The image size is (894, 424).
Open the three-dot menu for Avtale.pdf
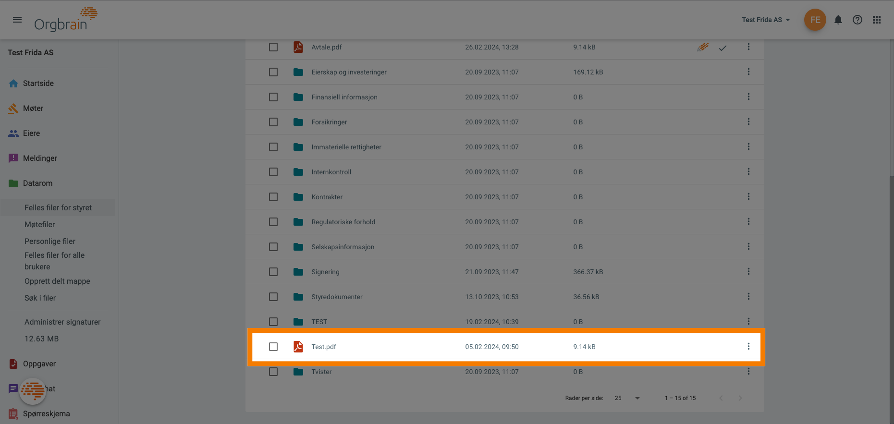(748, 47)
